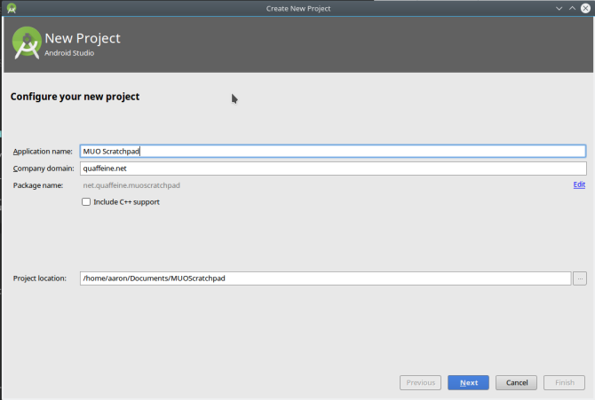Click the Project location label
The height and width of the screenshot is (400, 595).
pyautogui.click(x=39, y=278)
